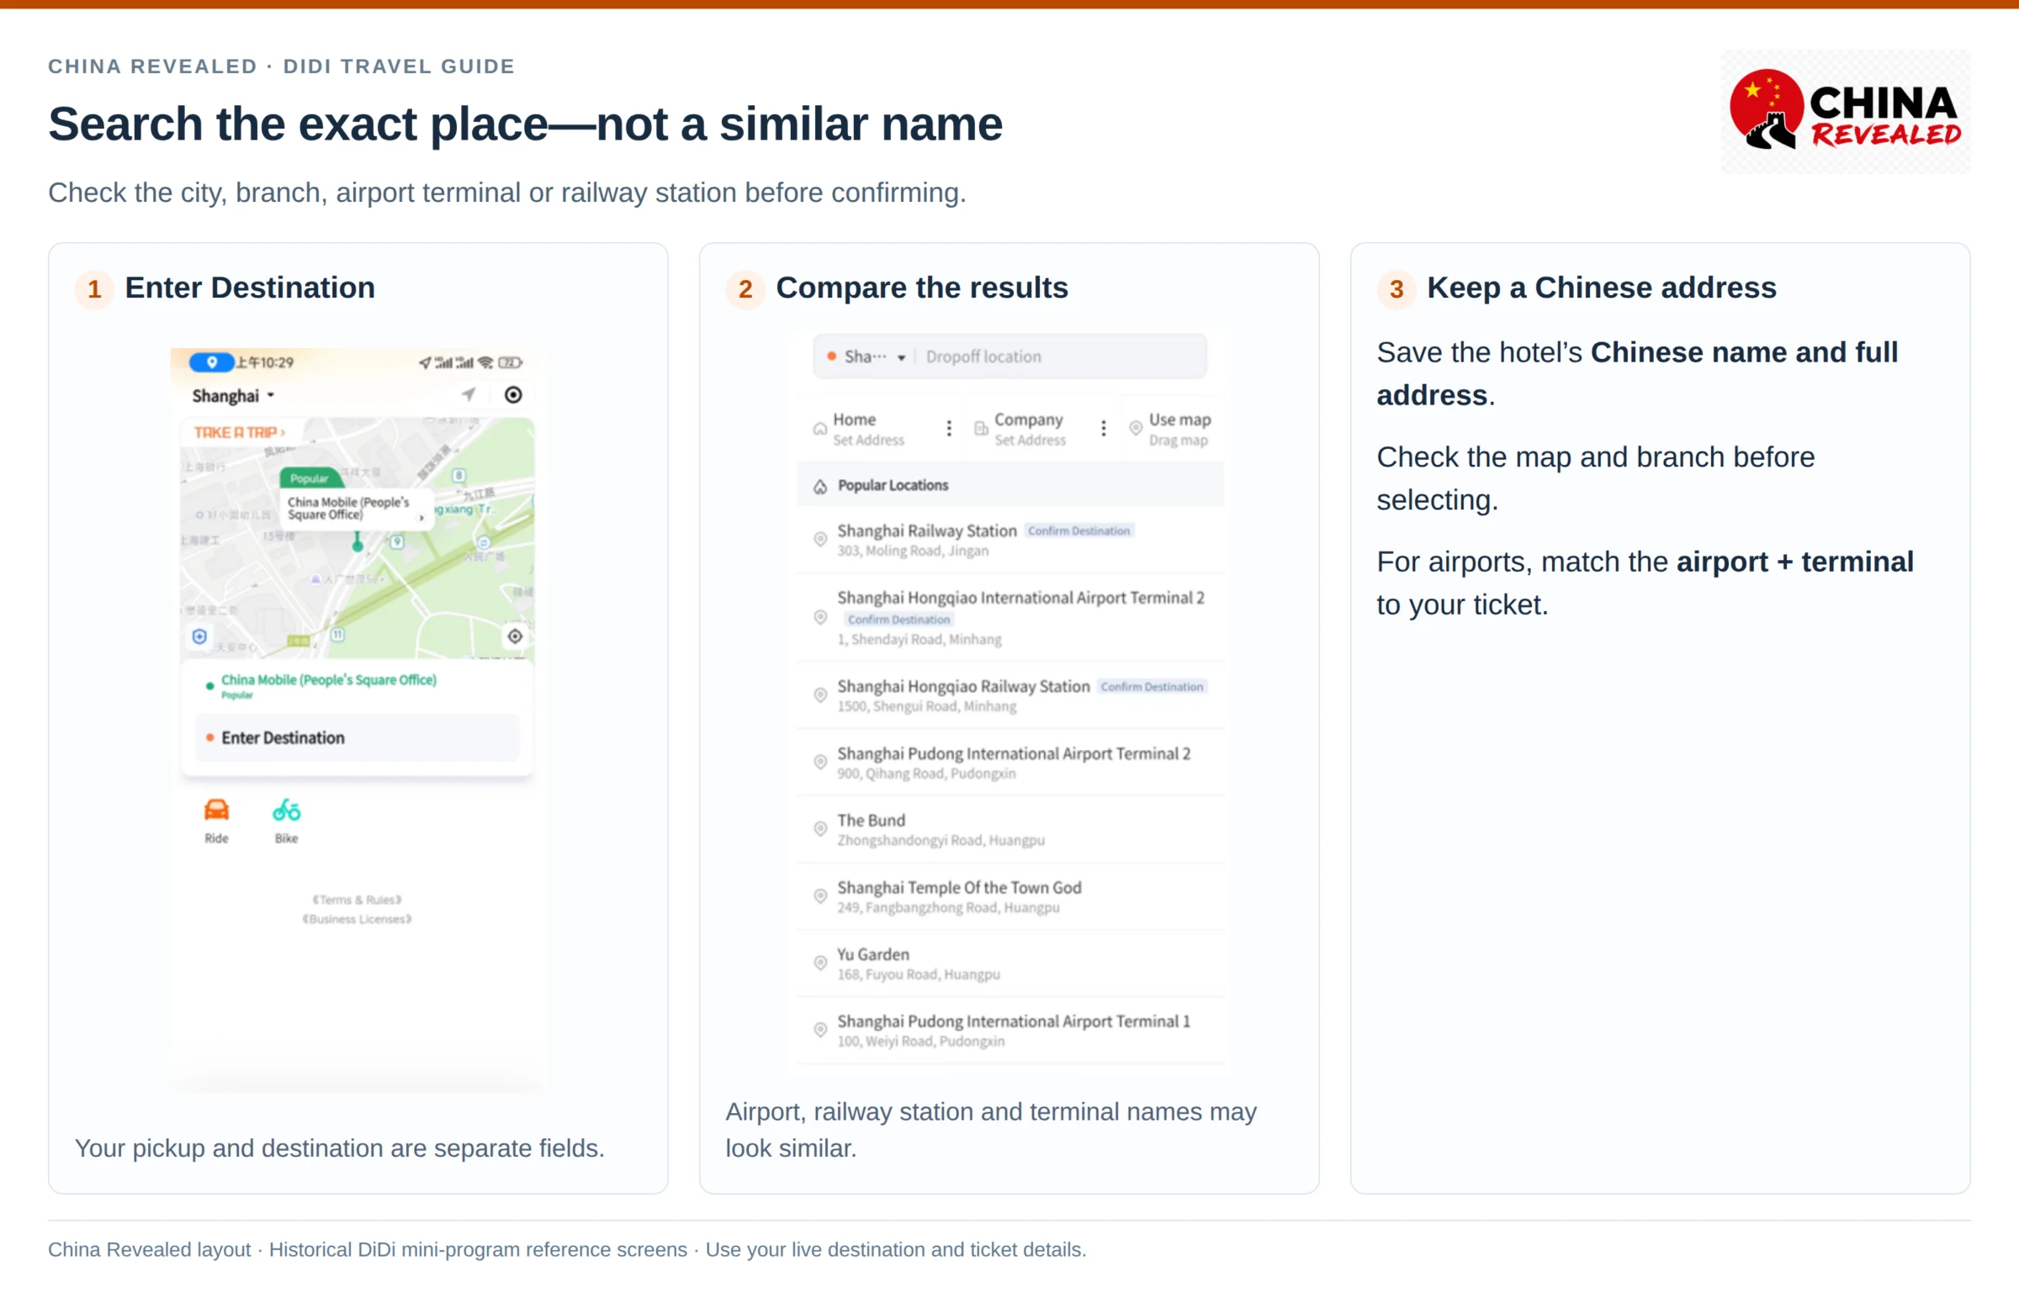Click the navigation arrow icon near Shanghai header
Viewport: 2019px width, 1298px height.
point(468,393)
